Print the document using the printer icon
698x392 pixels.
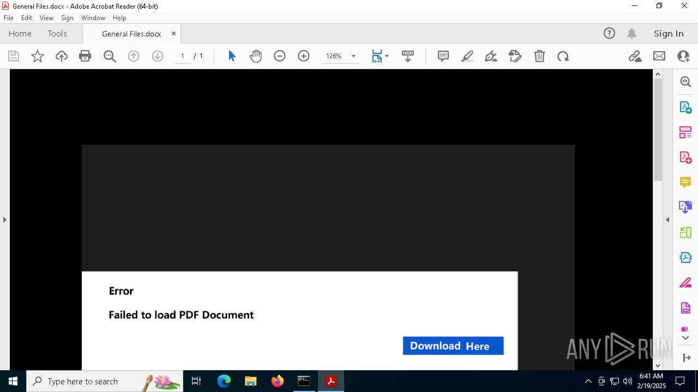tap(85, 56)
